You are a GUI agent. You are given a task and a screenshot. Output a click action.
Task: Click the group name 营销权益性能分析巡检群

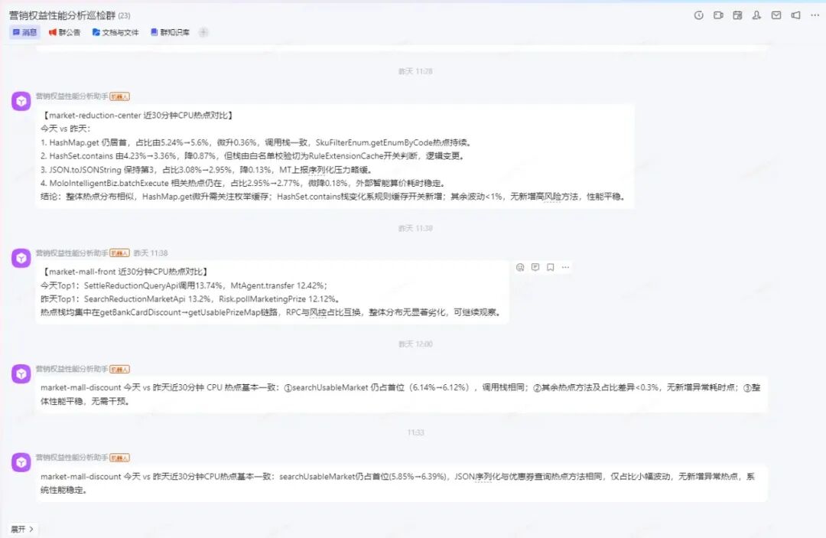click(57, 15)
